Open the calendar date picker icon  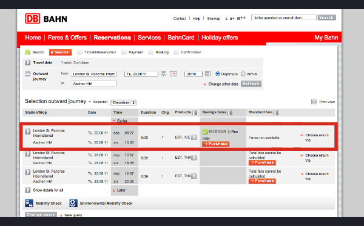click(173, 74)
